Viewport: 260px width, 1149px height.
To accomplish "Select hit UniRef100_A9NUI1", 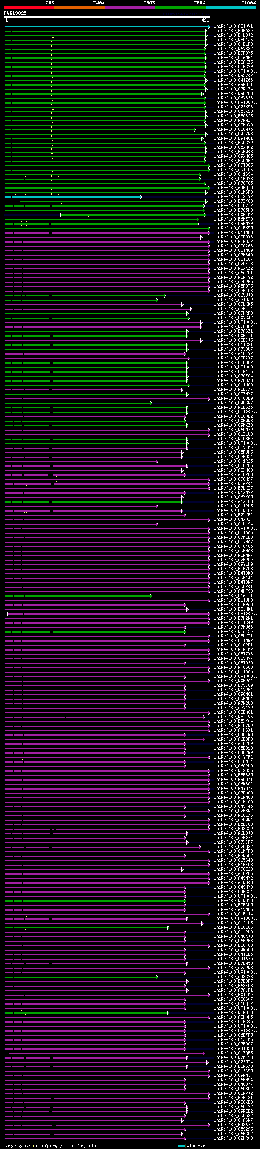I will pyautogui.click(x=233, y=85).
